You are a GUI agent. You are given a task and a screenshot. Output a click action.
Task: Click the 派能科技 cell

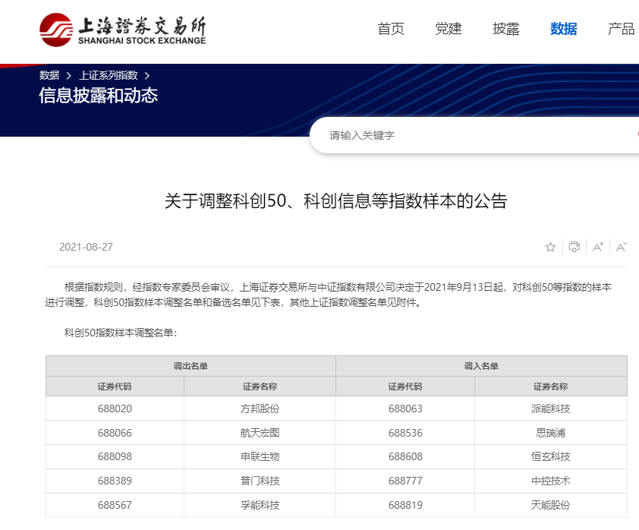550,409
